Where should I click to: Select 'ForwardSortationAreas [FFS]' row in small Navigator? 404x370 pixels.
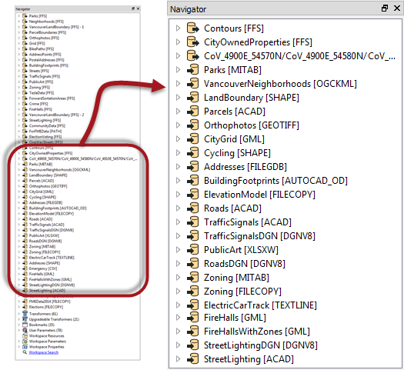(52, 98)
